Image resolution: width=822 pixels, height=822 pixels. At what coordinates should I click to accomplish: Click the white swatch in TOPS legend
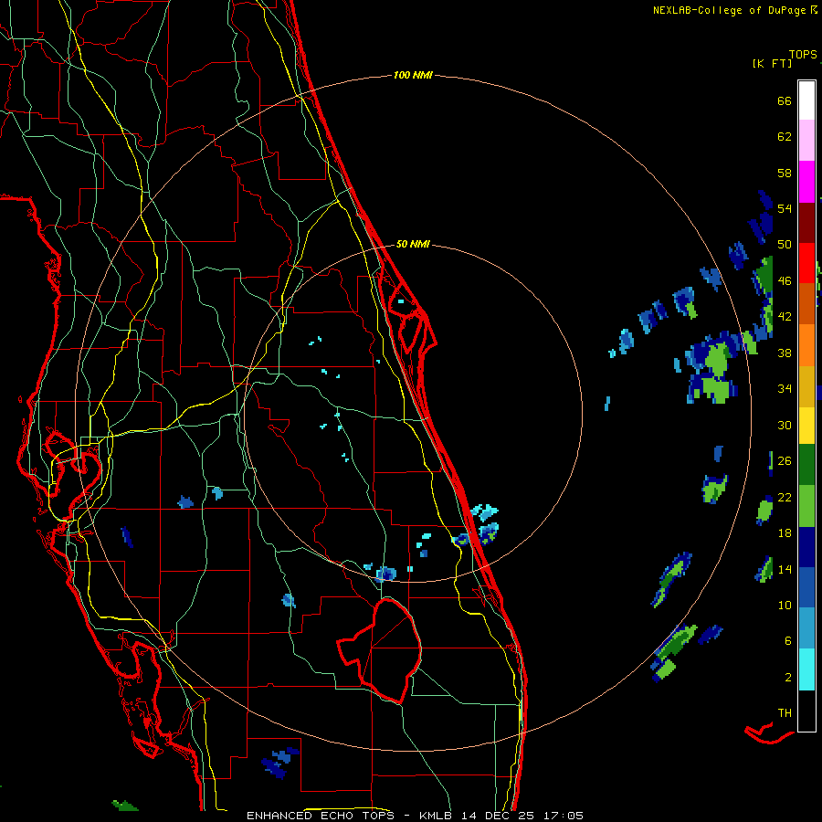coord(806,100)
